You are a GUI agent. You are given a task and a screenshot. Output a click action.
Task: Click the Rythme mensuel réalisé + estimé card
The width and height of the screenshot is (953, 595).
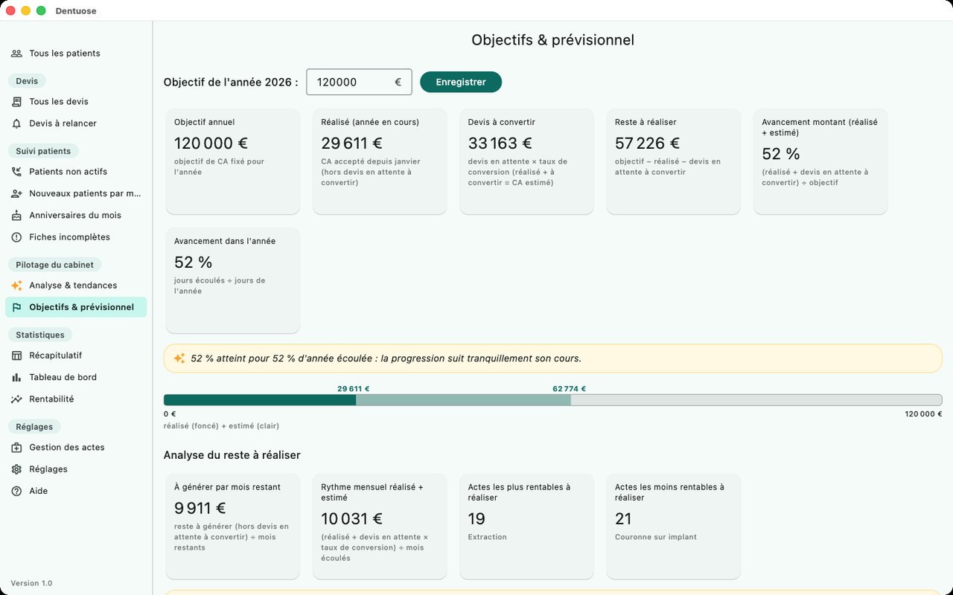click(x=380, y=527)
